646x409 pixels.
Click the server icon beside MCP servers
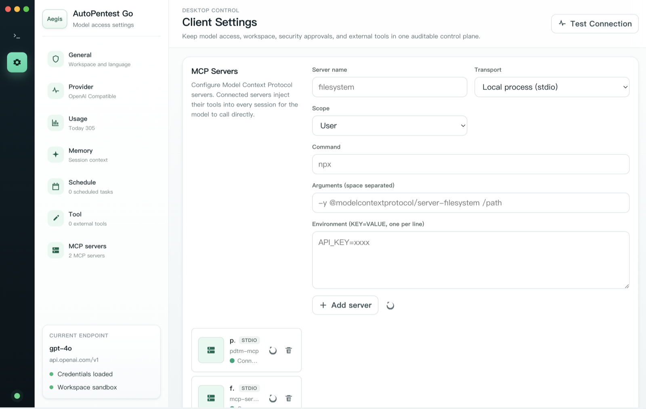[x=56, y=250]
